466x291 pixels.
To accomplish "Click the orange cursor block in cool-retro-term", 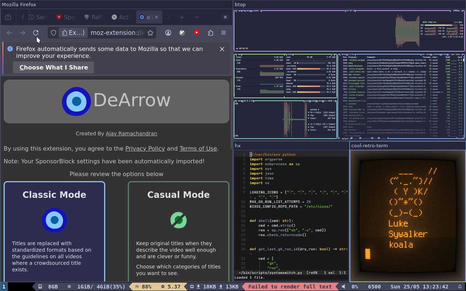I will (368, 254).
